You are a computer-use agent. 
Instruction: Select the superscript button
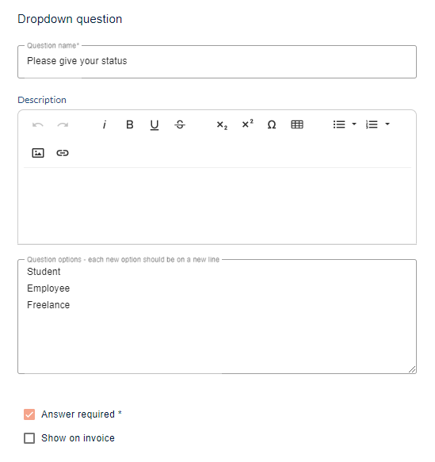[x=247, y=124]
